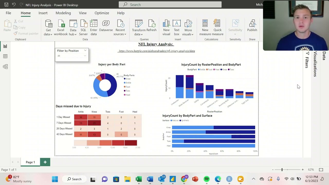
Task: Create a New measure
Action: click(x=205, y=28)
